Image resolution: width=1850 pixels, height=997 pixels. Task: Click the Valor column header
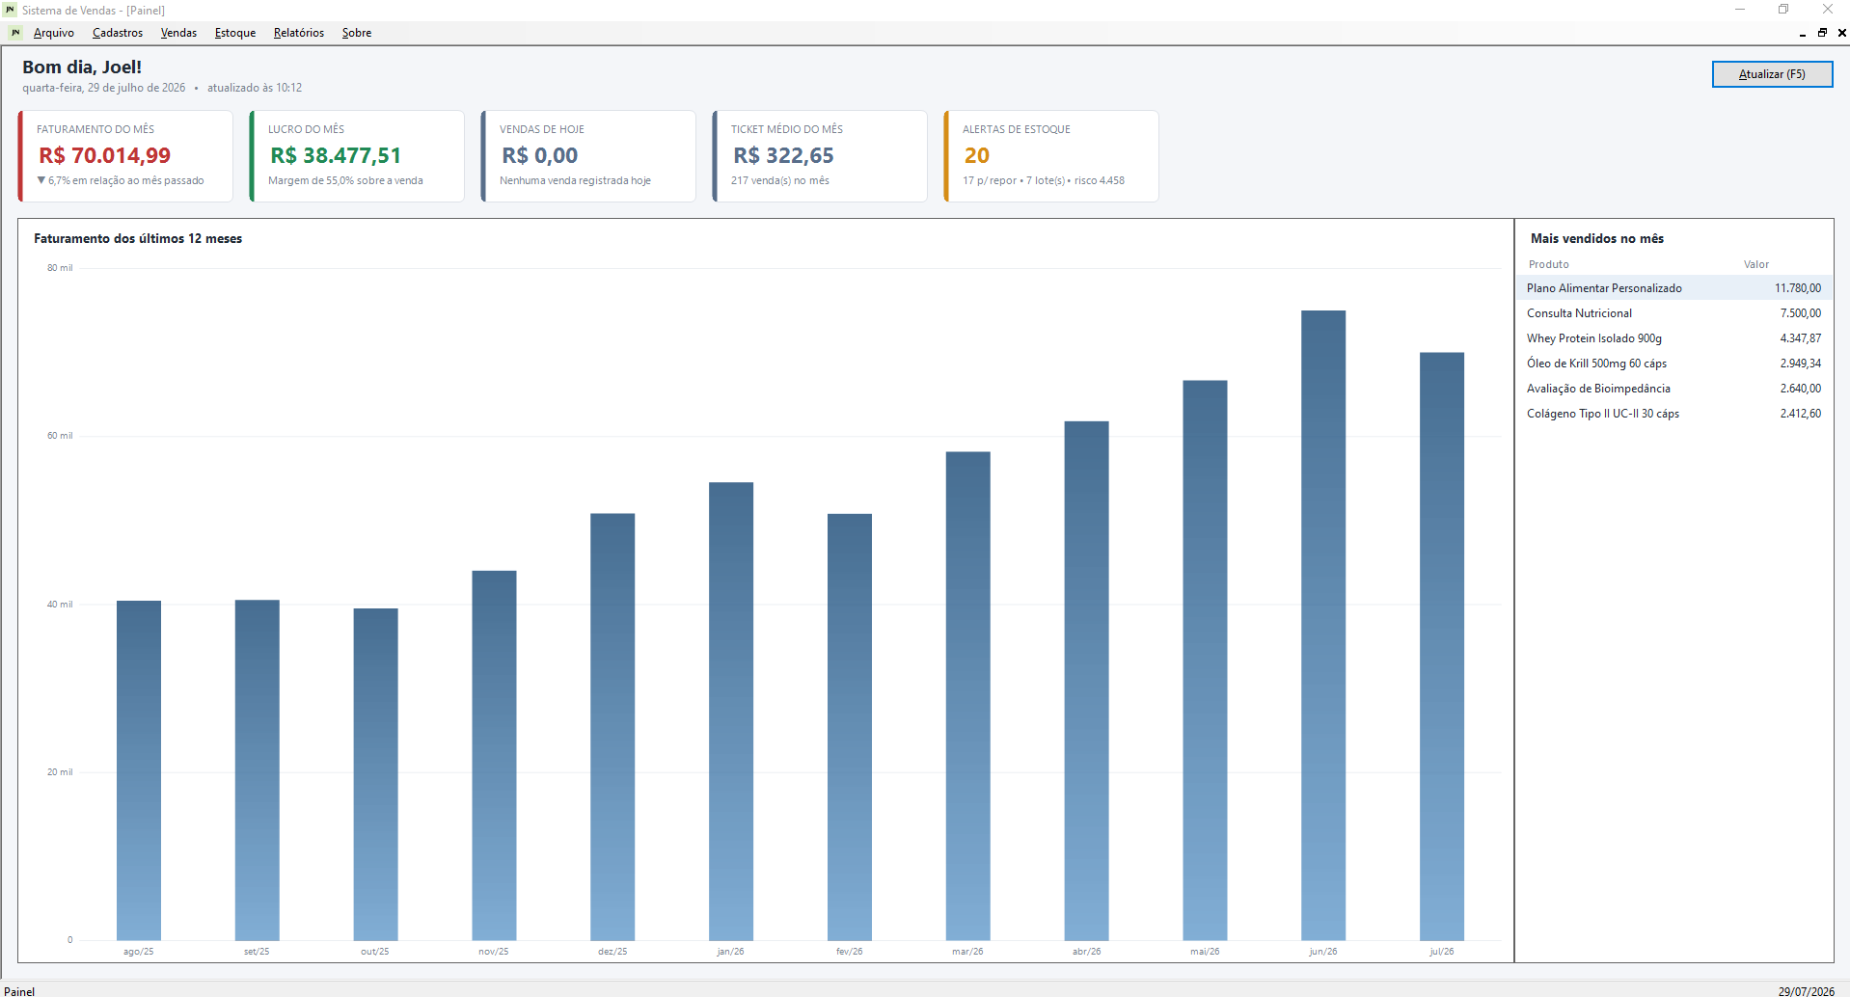pos(1755,264)
